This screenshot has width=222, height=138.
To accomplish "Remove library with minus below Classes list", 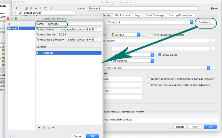I will pyautogui.click(x=53, y=127).
